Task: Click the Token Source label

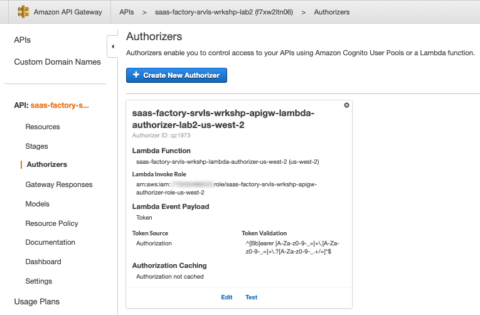Action: tap(151, 233)
